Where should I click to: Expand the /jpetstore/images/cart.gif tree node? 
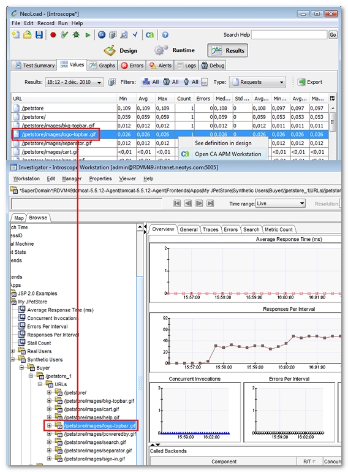[49, 409]
